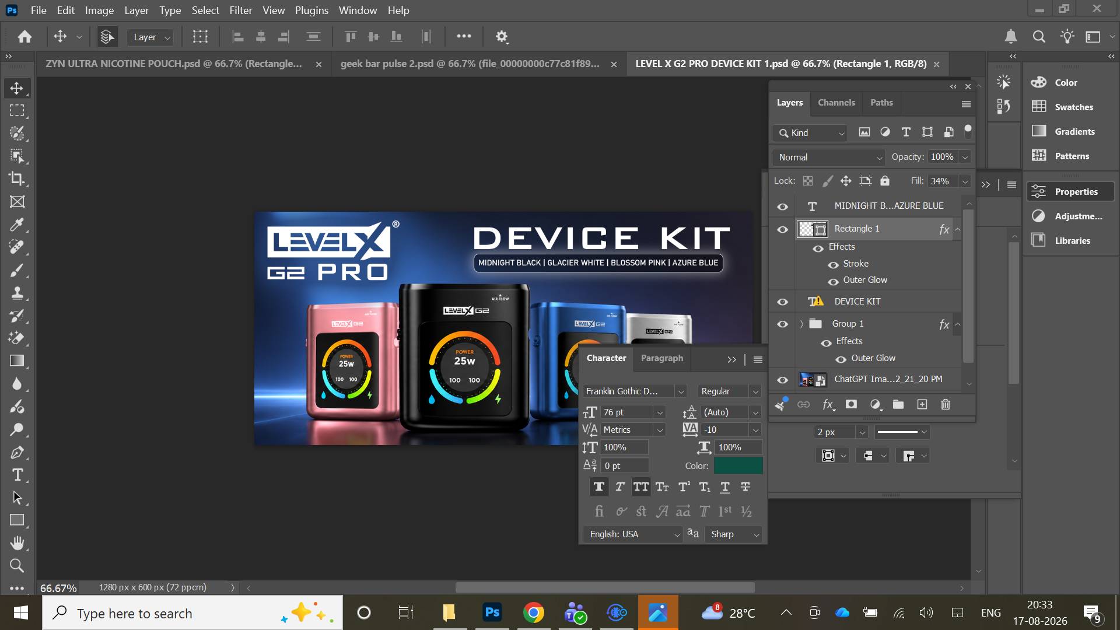1120x630 pixels.
Task: Open the Filter menu
Action: [x=240, y=10]
